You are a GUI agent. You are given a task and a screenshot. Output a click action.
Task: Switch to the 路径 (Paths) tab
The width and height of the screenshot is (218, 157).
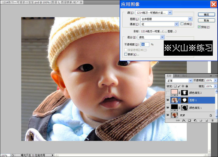185,76
